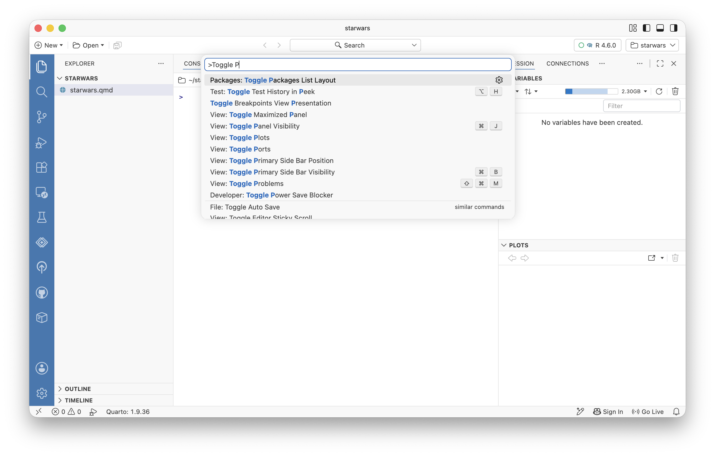The height and width of the screenshot is (456, 715).
Task: Open the dropdown arrow next to plot window icon
Action: pyautogui.click(x=662, y=258)
